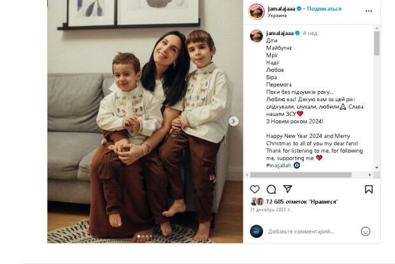Open the 31 декабрь 2023 post date link

tap(270, 210)
